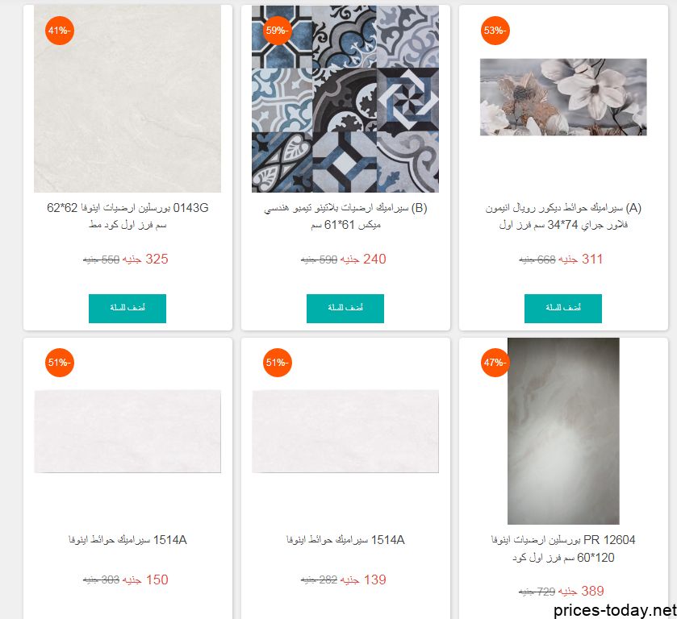Click the 53% discount badge

pos(495,31)
